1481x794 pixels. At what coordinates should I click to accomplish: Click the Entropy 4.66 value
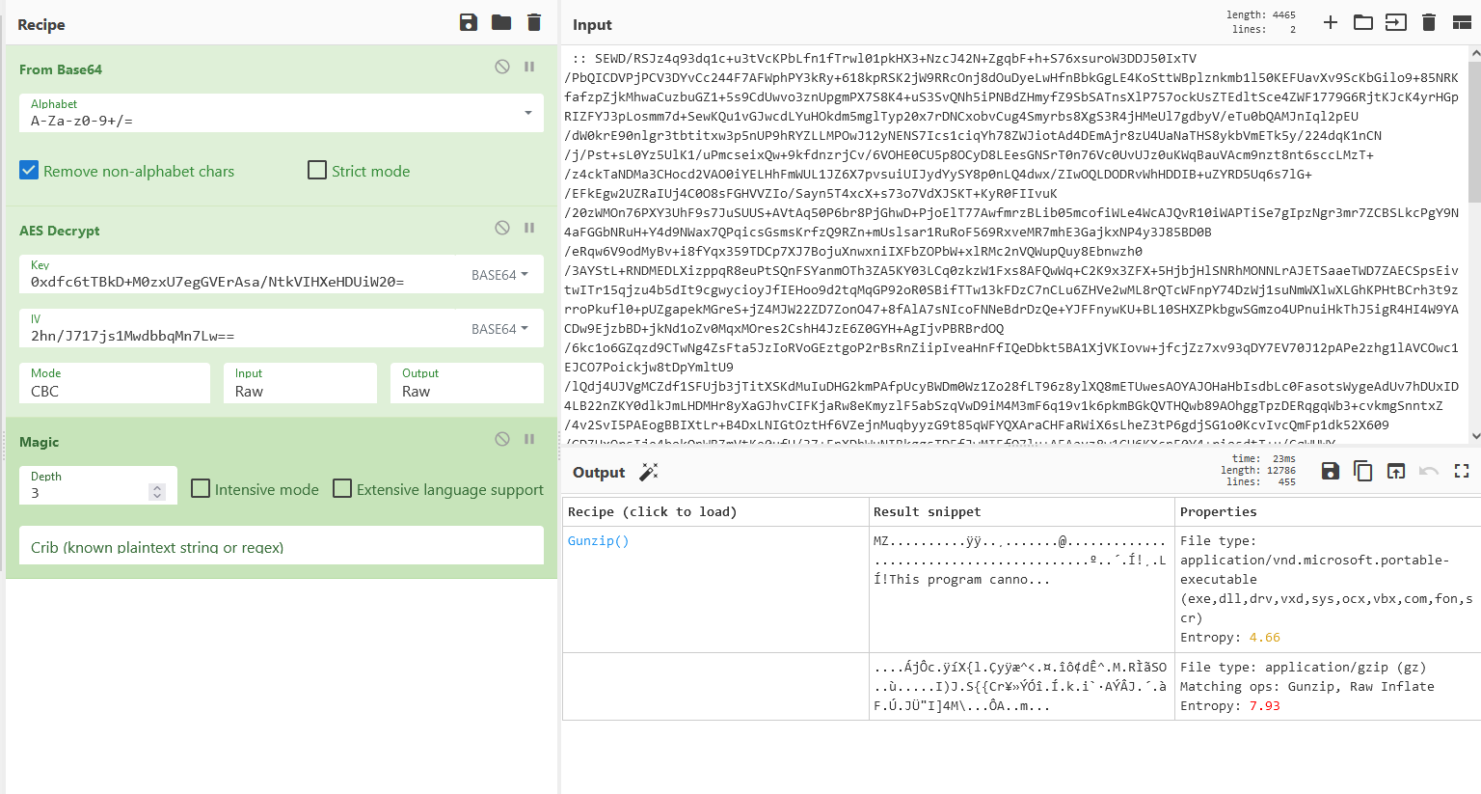[1265, 638]
